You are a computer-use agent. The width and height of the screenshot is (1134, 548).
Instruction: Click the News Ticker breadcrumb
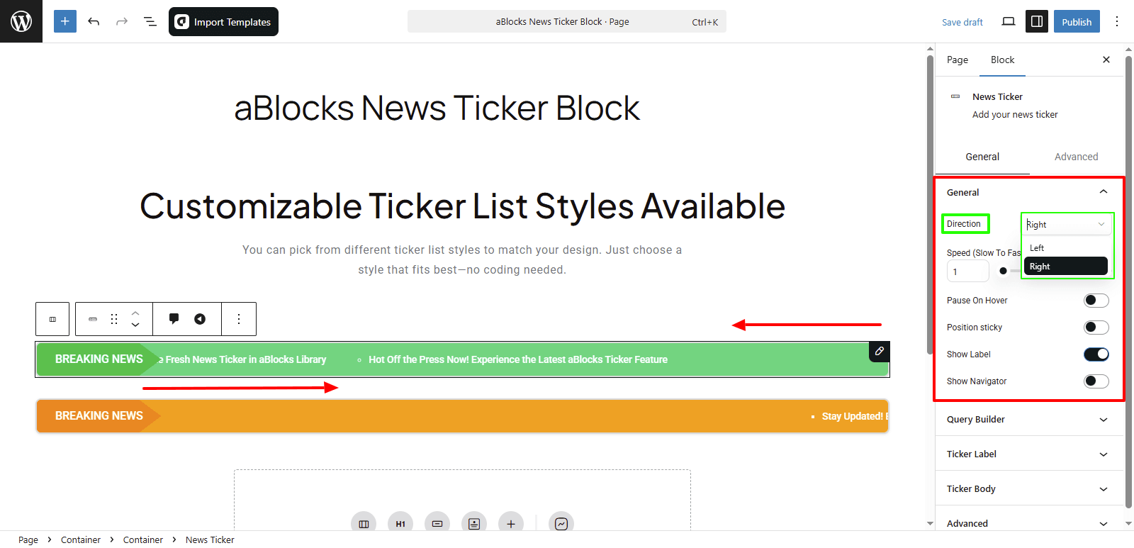[210, 539]
